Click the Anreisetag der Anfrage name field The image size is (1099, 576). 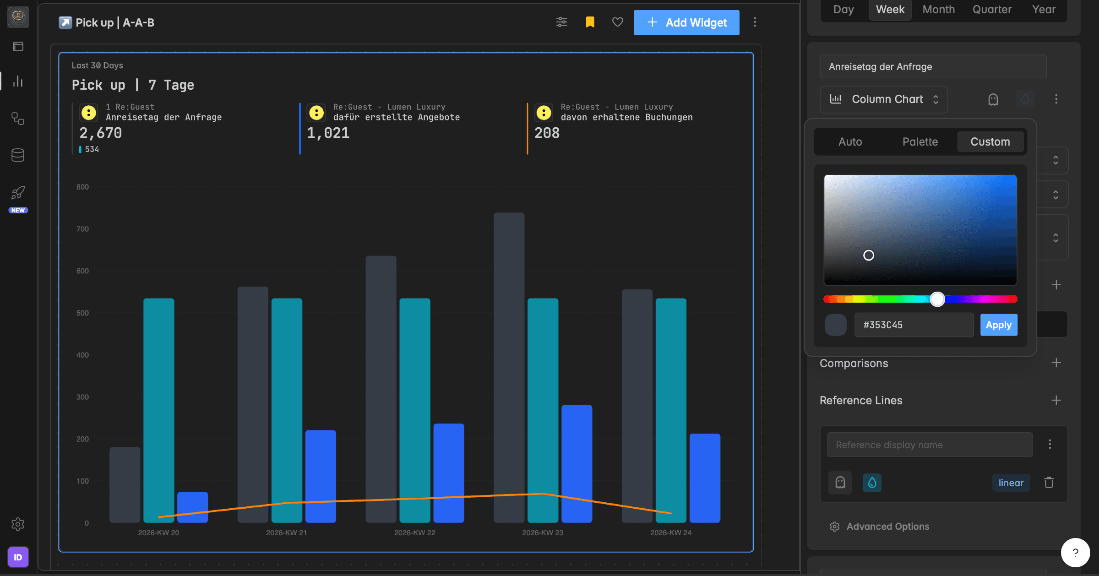[933, 67]
